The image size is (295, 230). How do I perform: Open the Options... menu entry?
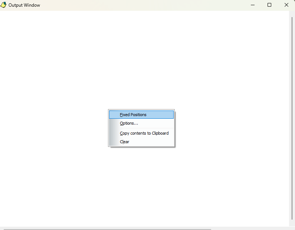coord(141,123)
